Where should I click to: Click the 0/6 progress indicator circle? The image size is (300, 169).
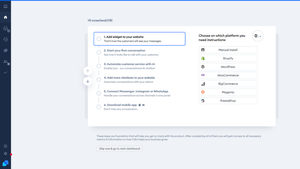pyautogui.click(x=258, y=36)
